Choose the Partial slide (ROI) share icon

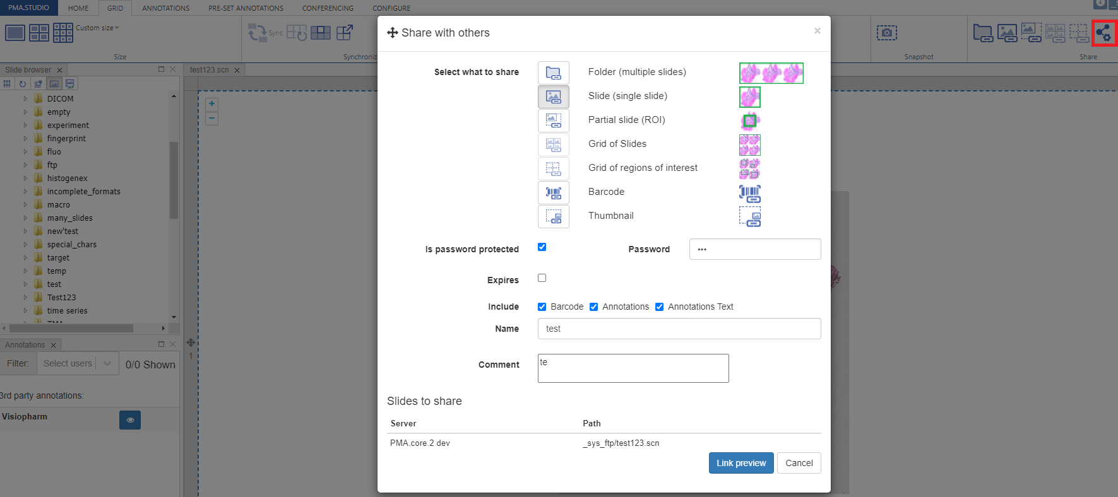[x=553, y=120]
